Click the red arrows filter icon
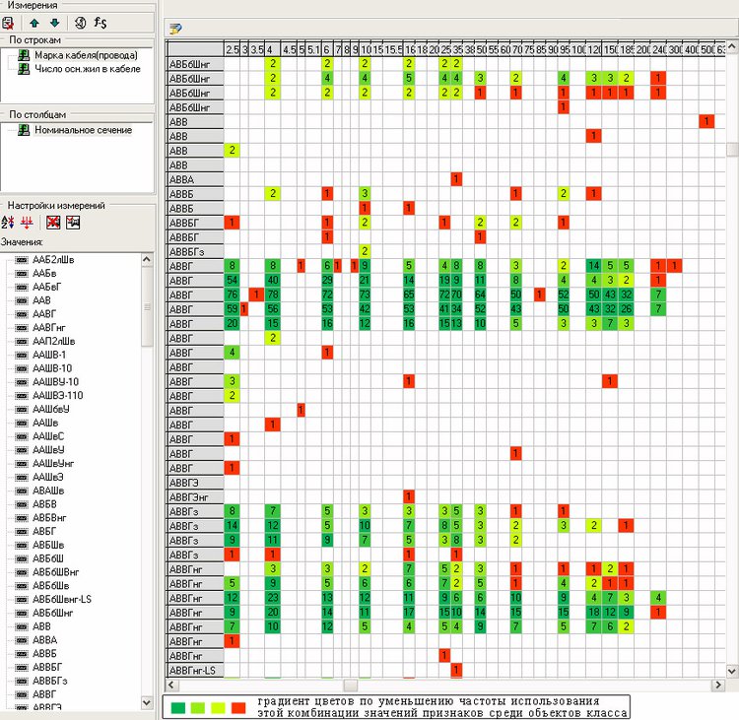Image resolution: width=739 pixels, height=720 pixels. coord(28,223)
